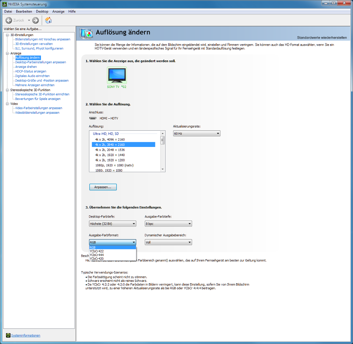Click the Ultra-HD, HD, SD group header
353x344 pixels.
tap(106, 134)
